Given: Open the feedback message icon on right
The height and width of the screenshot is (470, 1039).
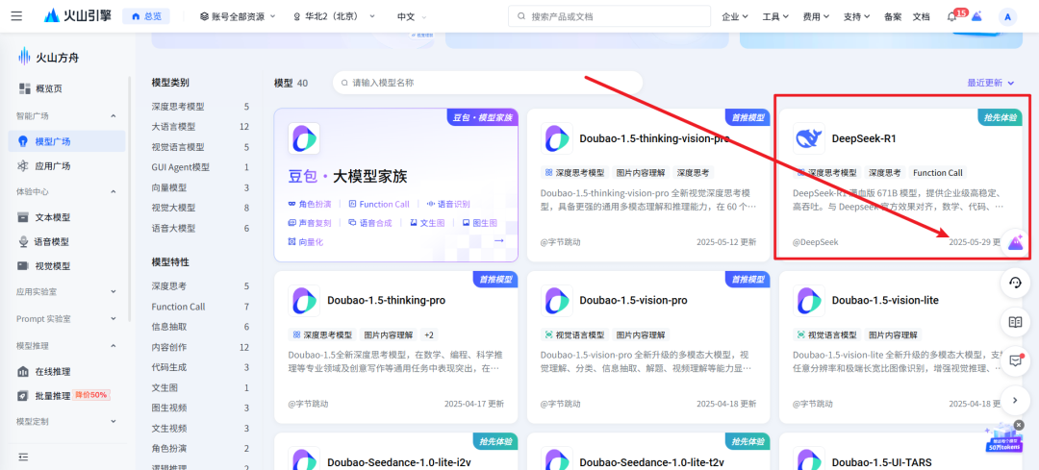Looking at the screenshot, I should coord(1015,360).
